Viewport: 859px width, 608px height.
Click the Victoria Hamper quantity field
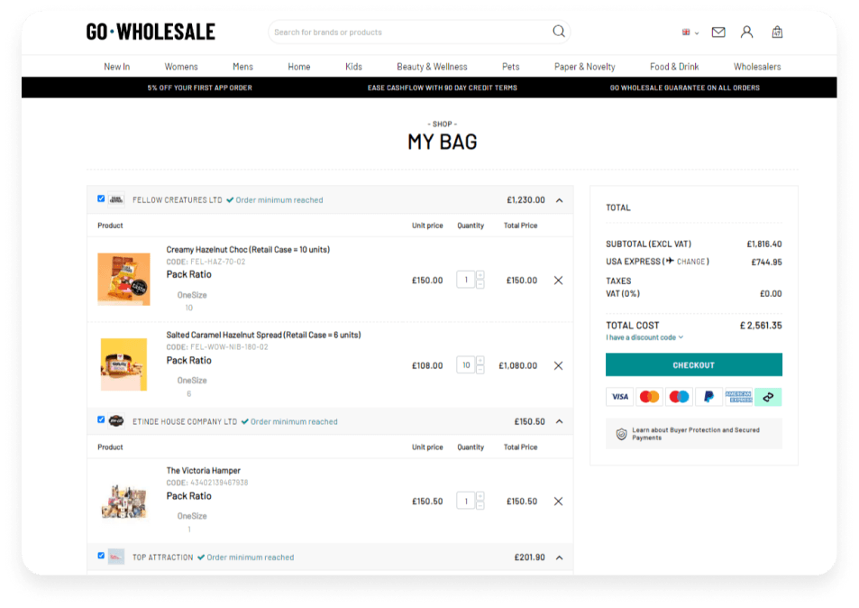click(x=466, y=501)
